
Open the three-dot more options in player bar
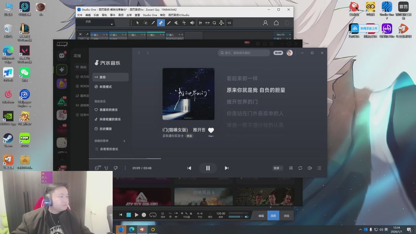click(125, 168)
